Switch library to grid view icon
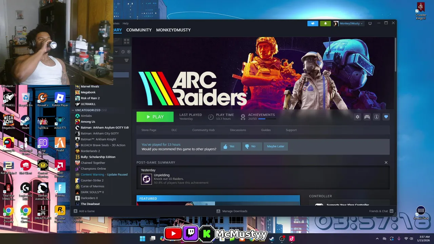Image resolution: width=434 pixels, height=244 pixels. click(x=126, y=41)
